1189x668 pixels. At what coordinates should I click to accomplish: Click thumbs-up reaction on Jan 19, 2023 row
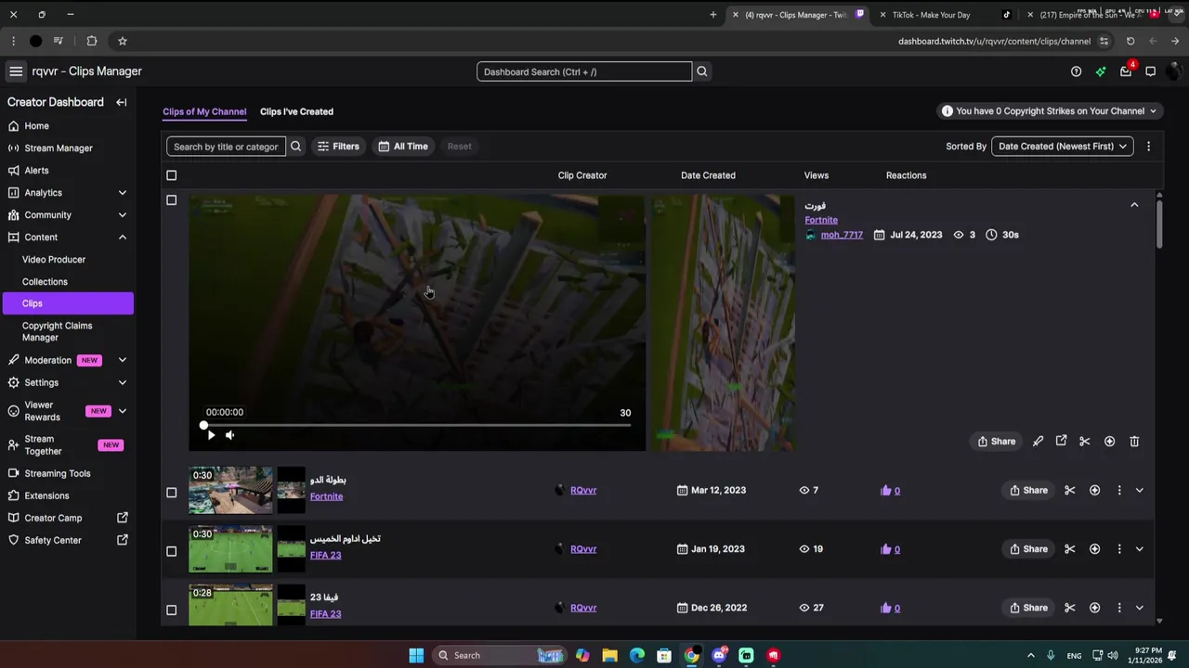885,549
